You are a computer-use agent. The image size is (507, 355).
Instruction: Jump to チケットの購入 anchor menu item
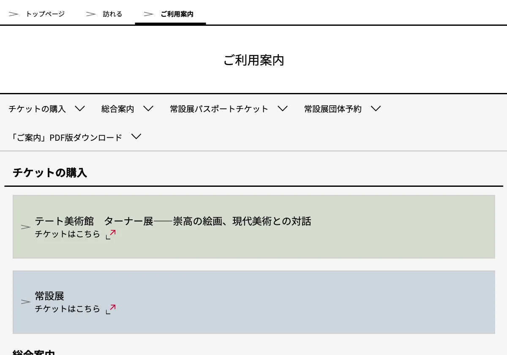point(37,109)
